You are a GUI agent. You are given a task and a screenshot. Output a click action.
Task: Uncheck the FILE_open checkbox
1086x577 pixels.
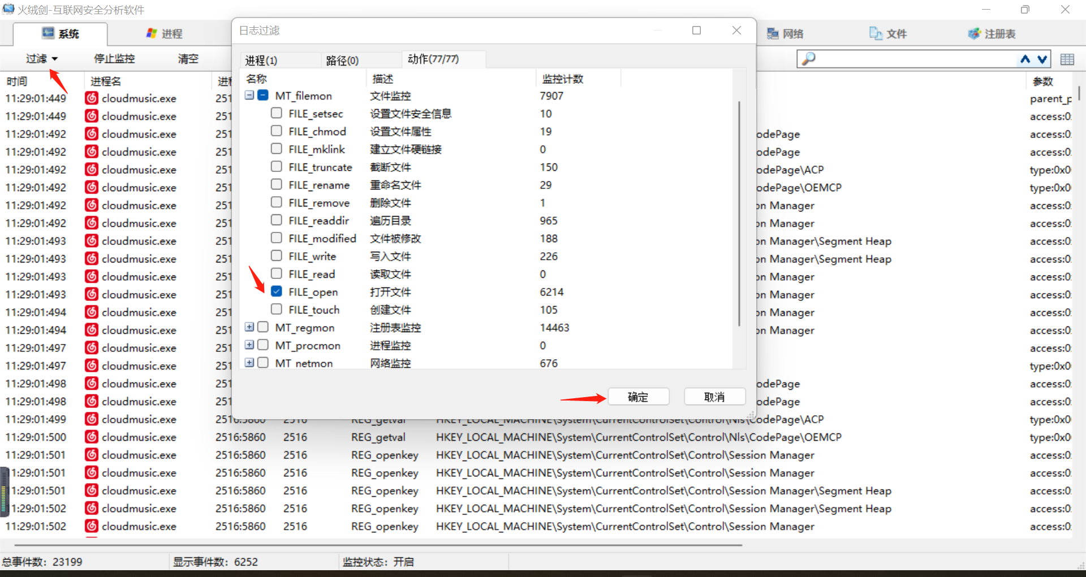(277, 291)
